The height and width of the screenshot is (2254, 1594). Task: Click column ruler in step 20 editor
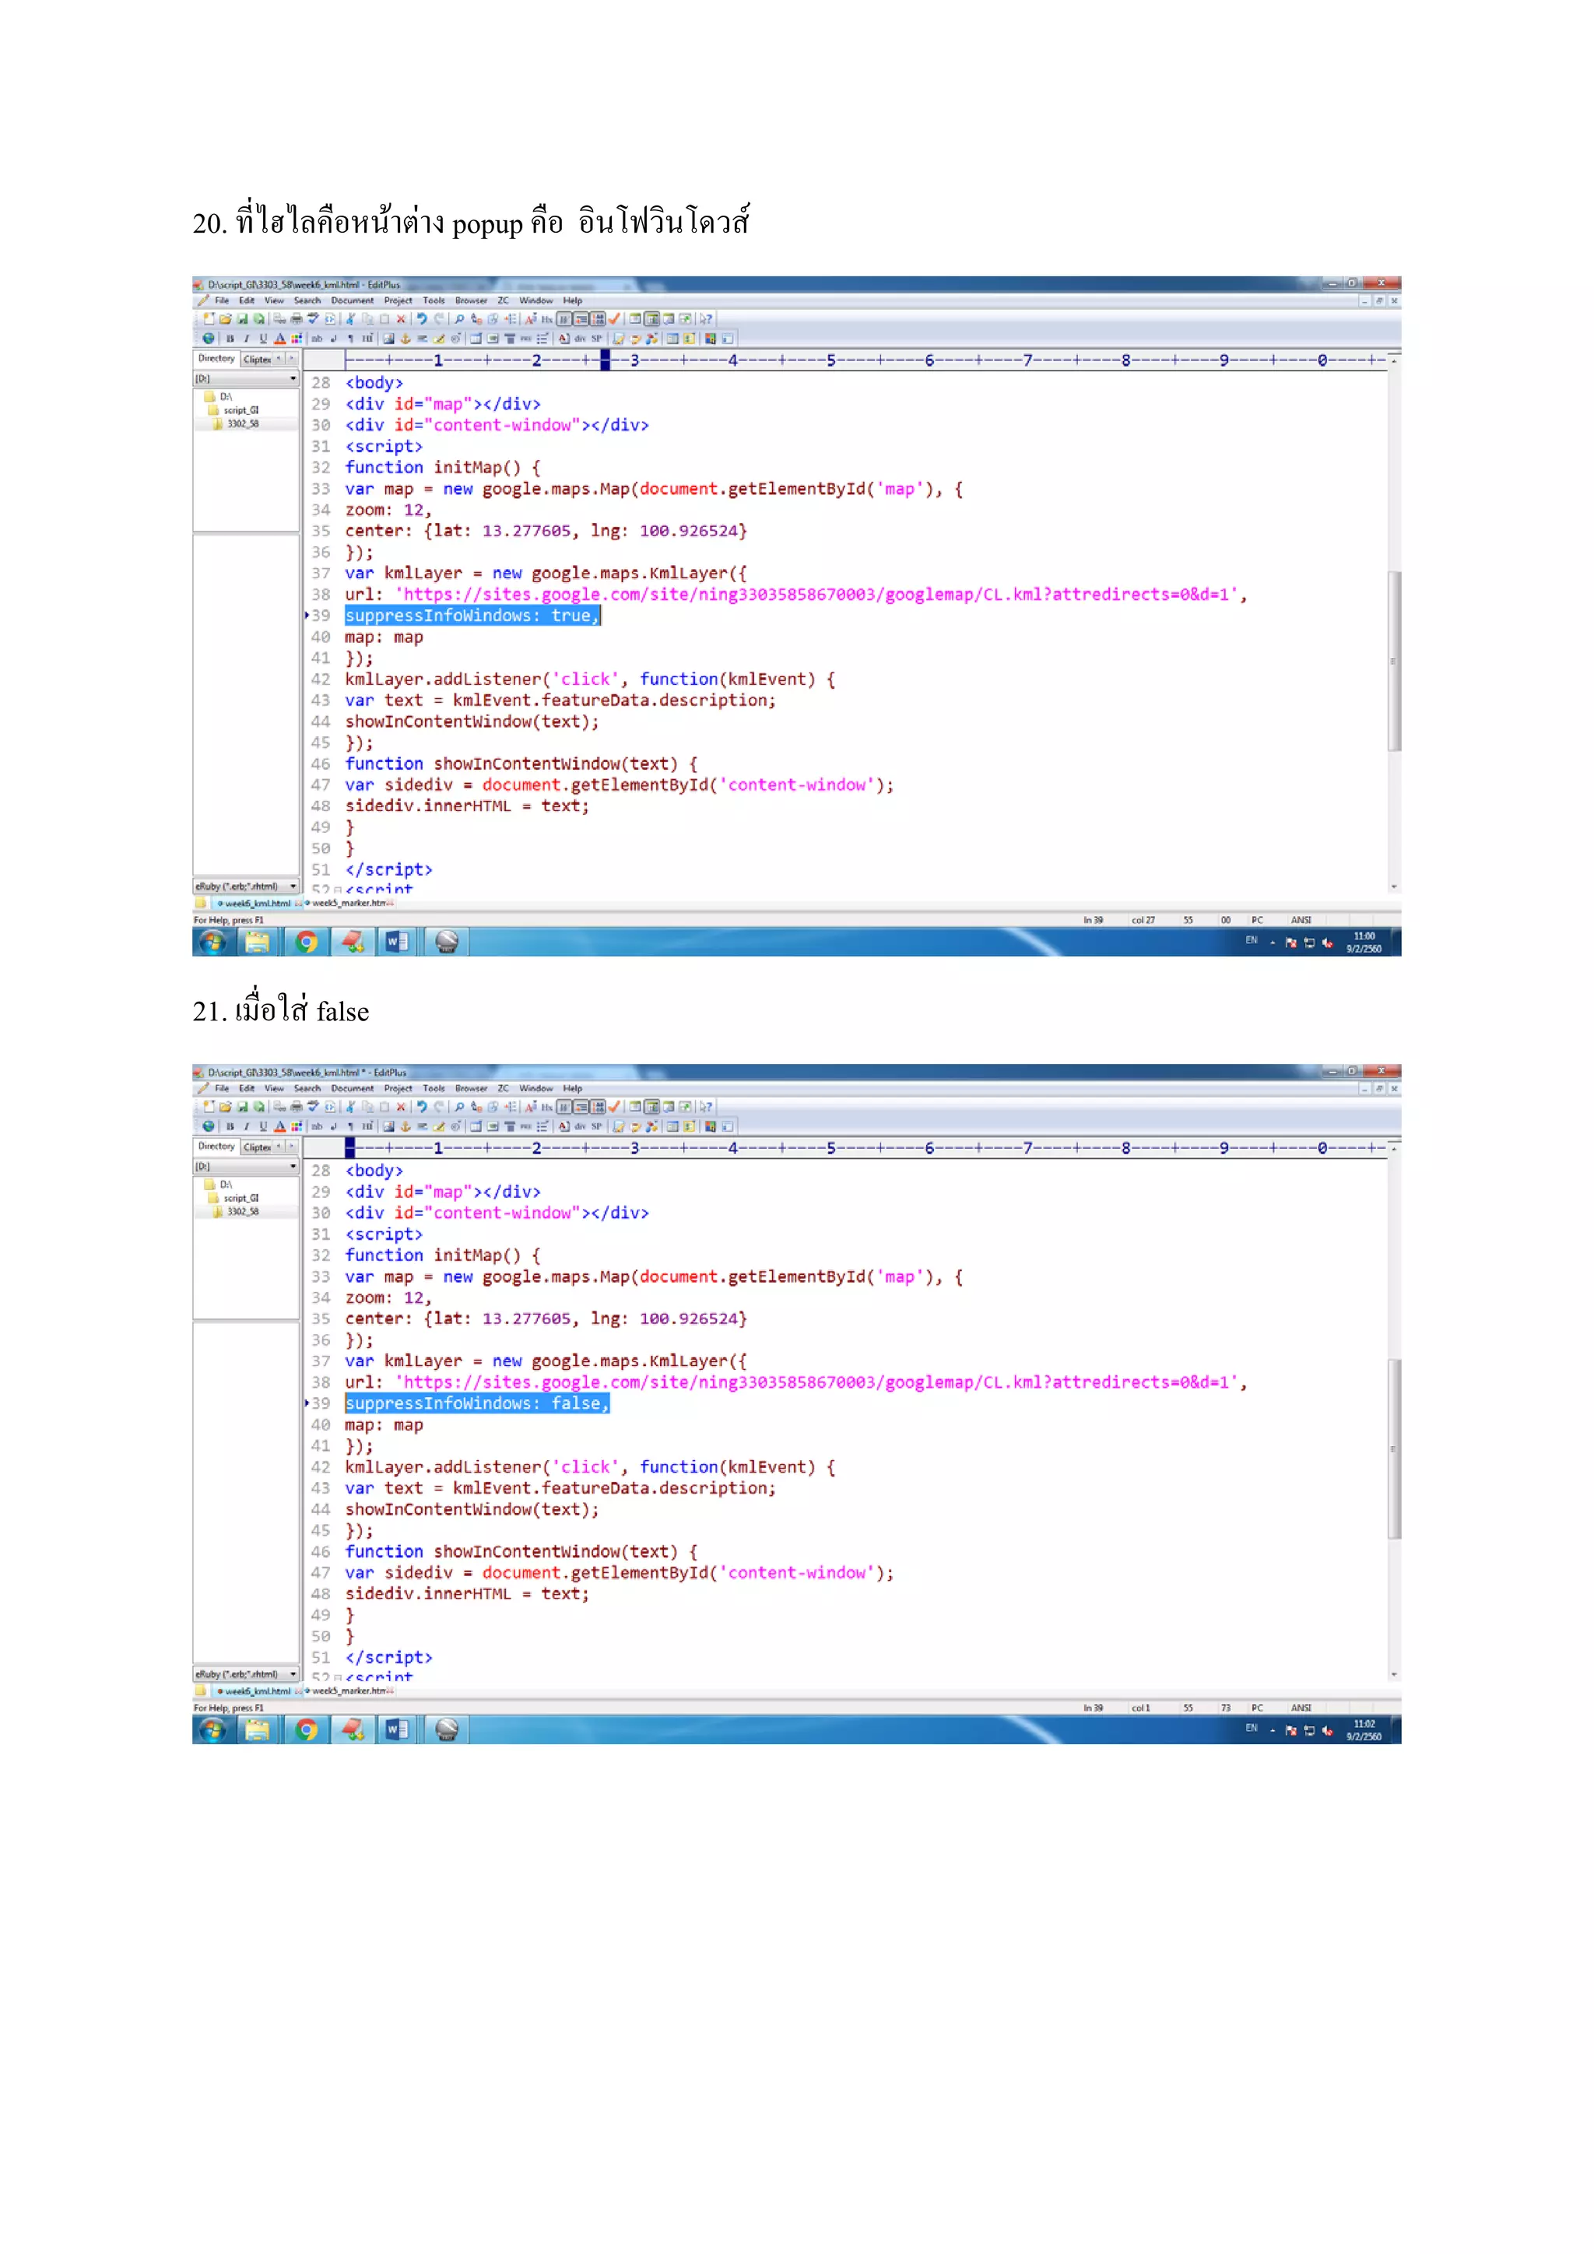tap(864, 360)
